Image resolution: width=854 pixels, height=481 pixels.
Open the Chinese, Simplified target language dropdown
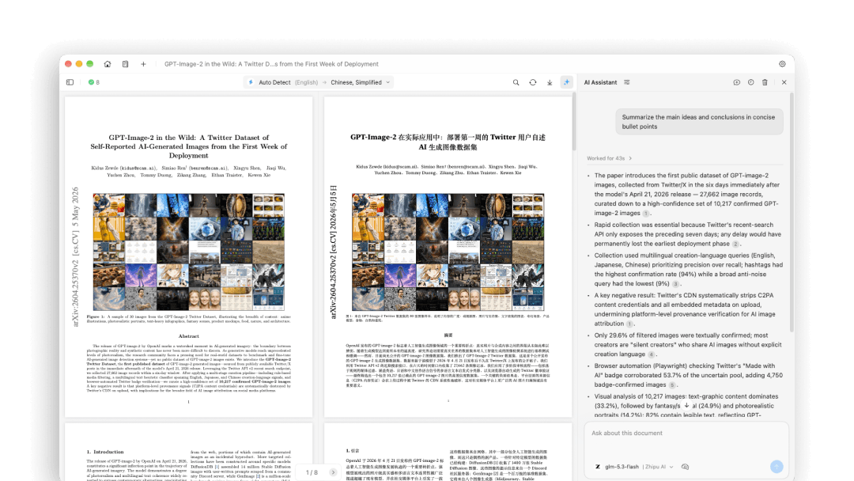pyautogui.click(x=360, y=82)
